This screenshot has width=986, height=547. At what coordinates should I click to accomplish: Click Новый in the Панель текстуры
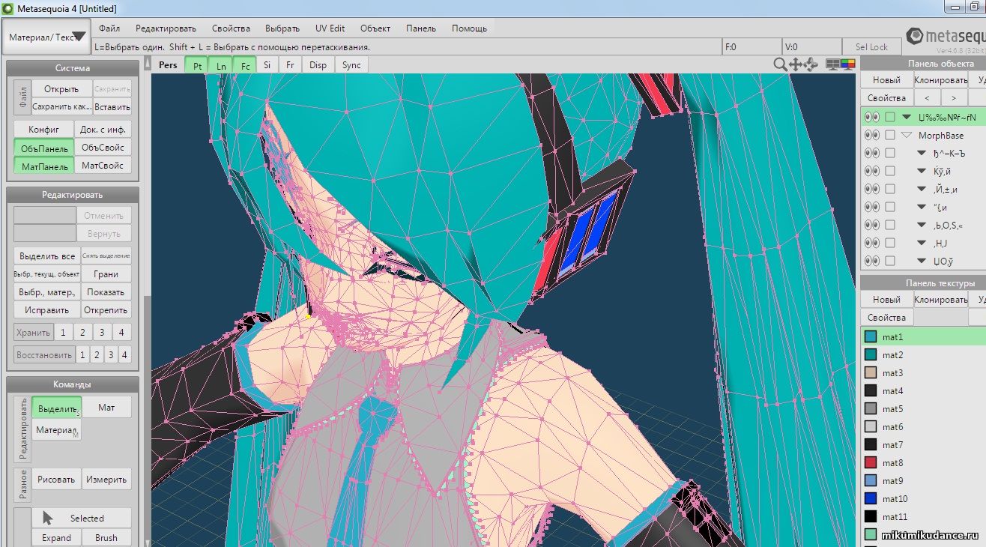click(886, 300)
